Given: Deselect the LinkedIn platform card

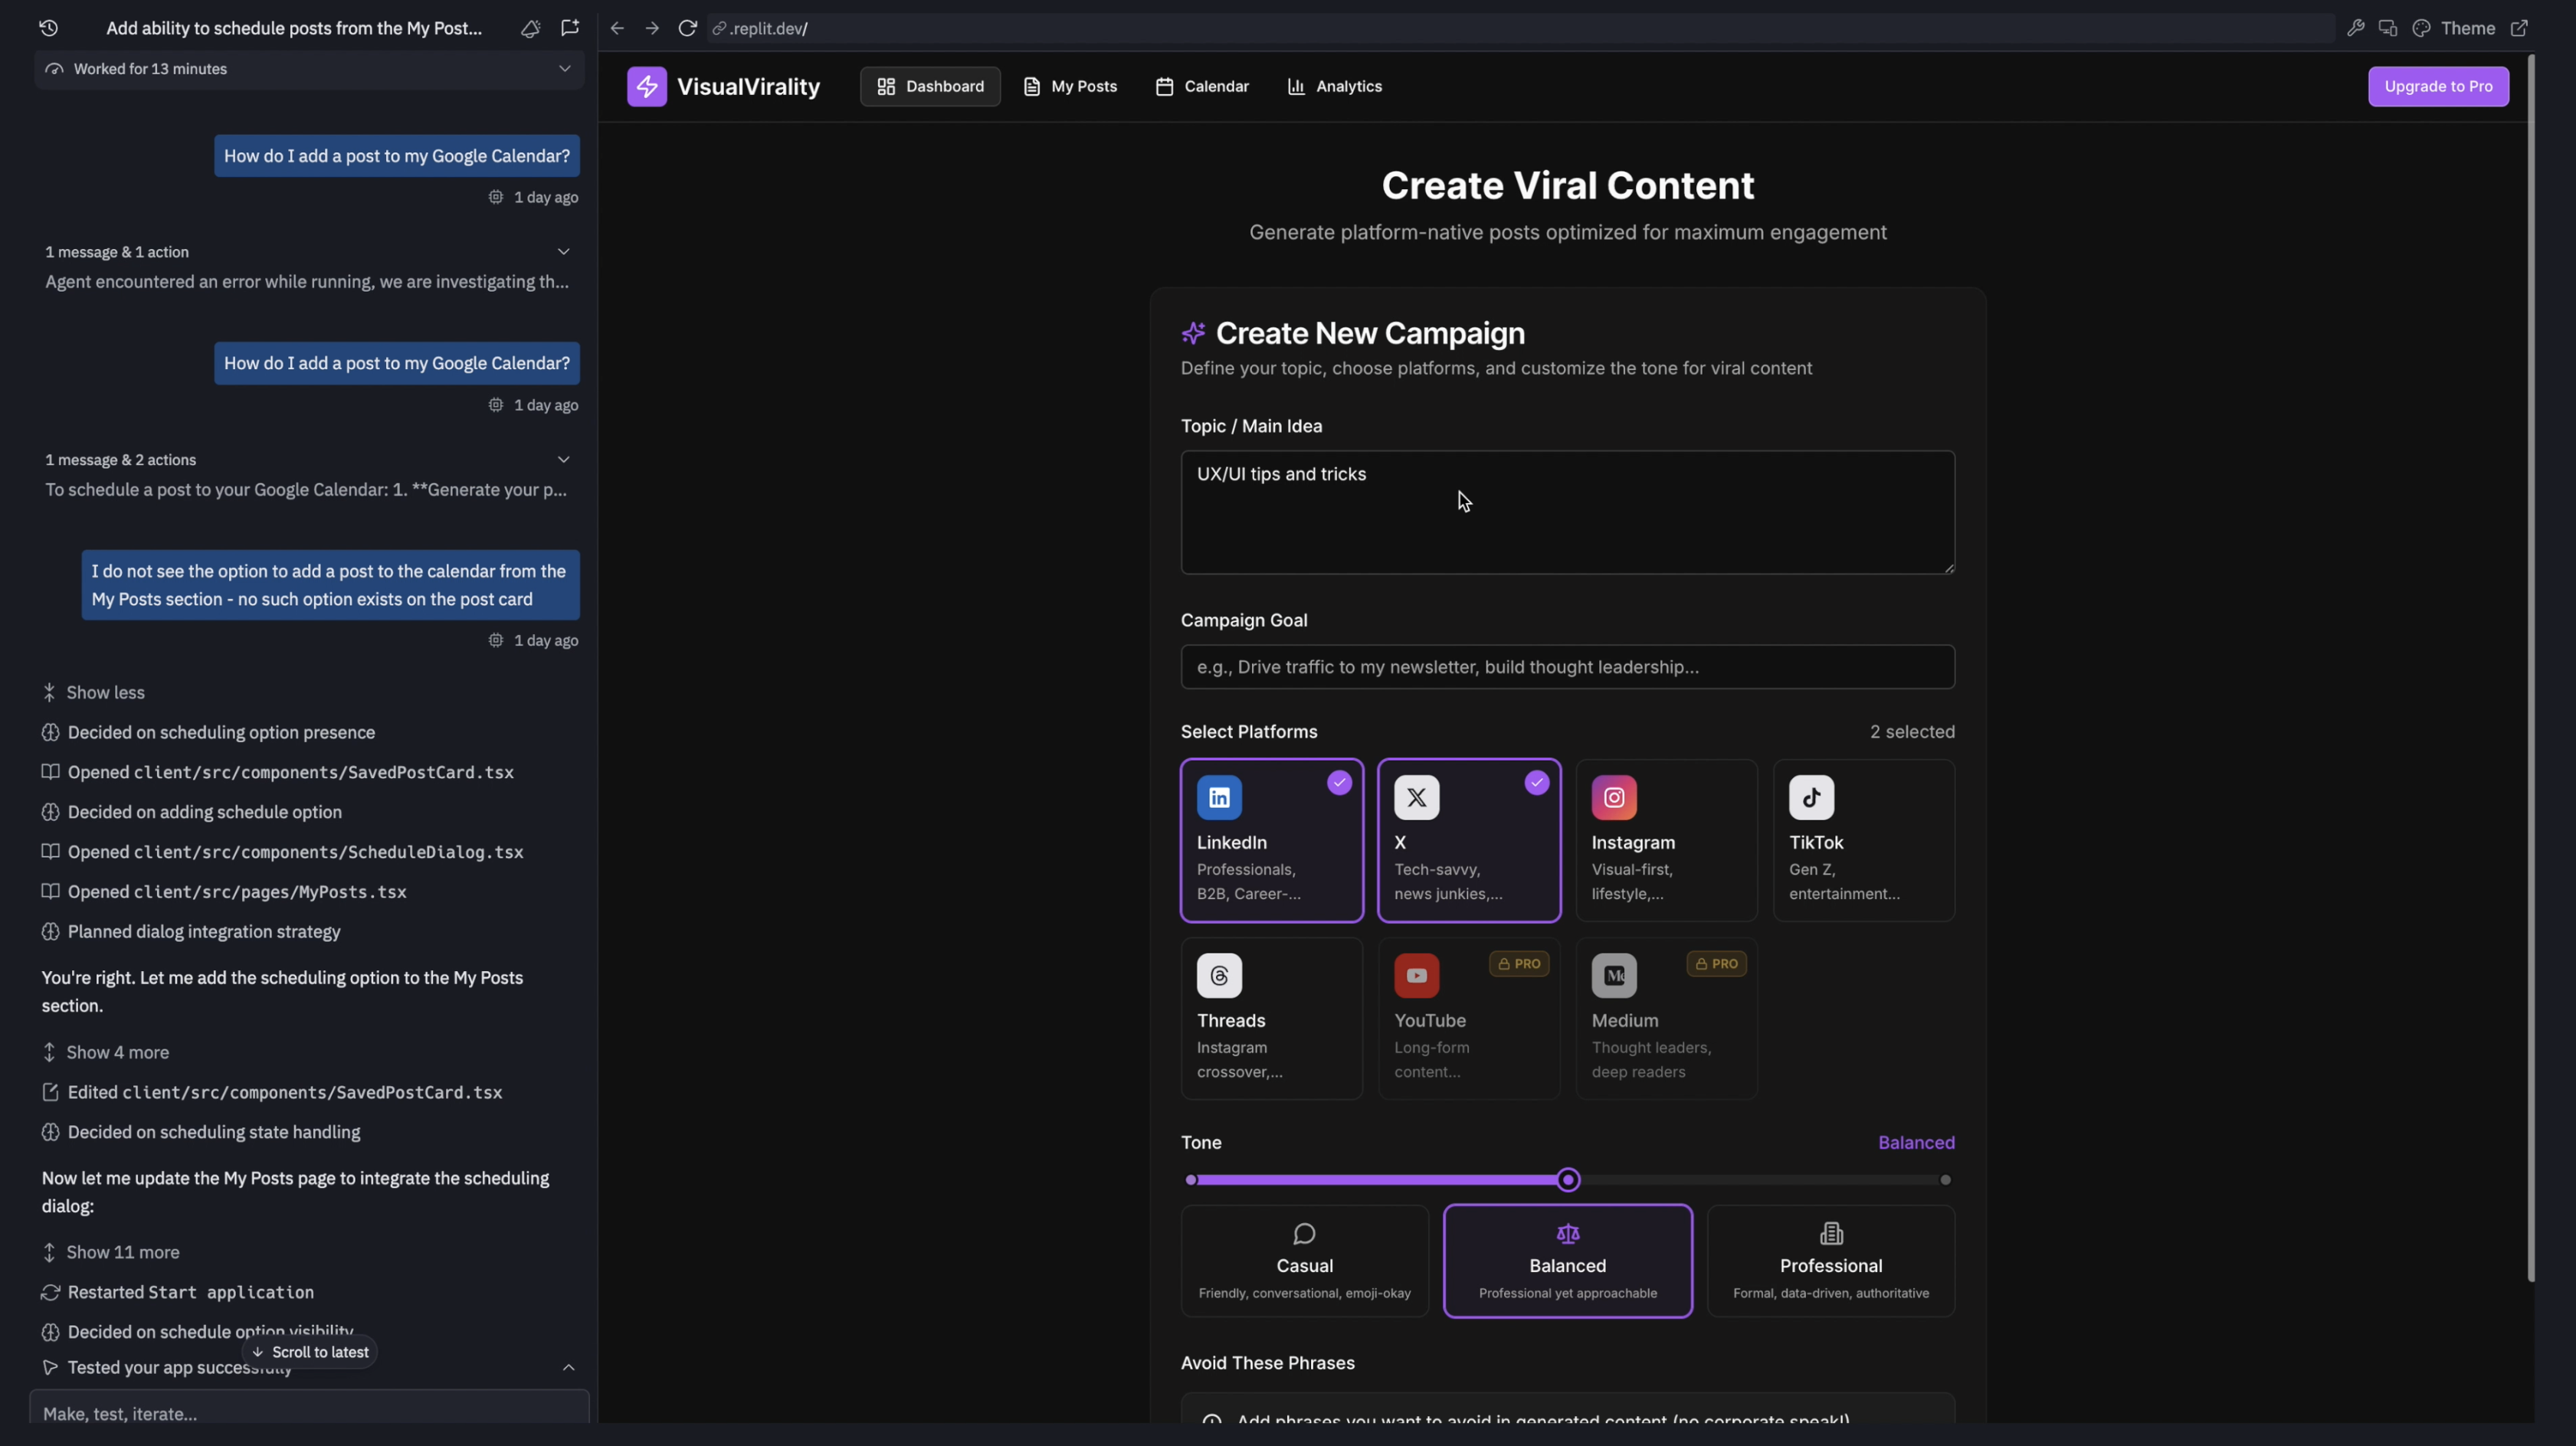Looking at the screenshot, I should (1271, 839).
